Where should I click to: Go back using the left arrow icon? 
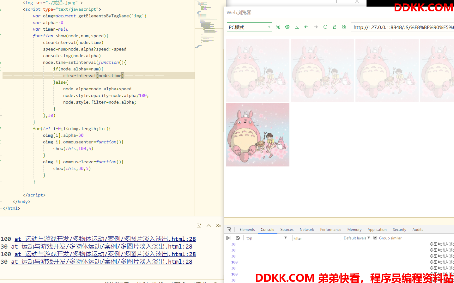click(306, 27)
